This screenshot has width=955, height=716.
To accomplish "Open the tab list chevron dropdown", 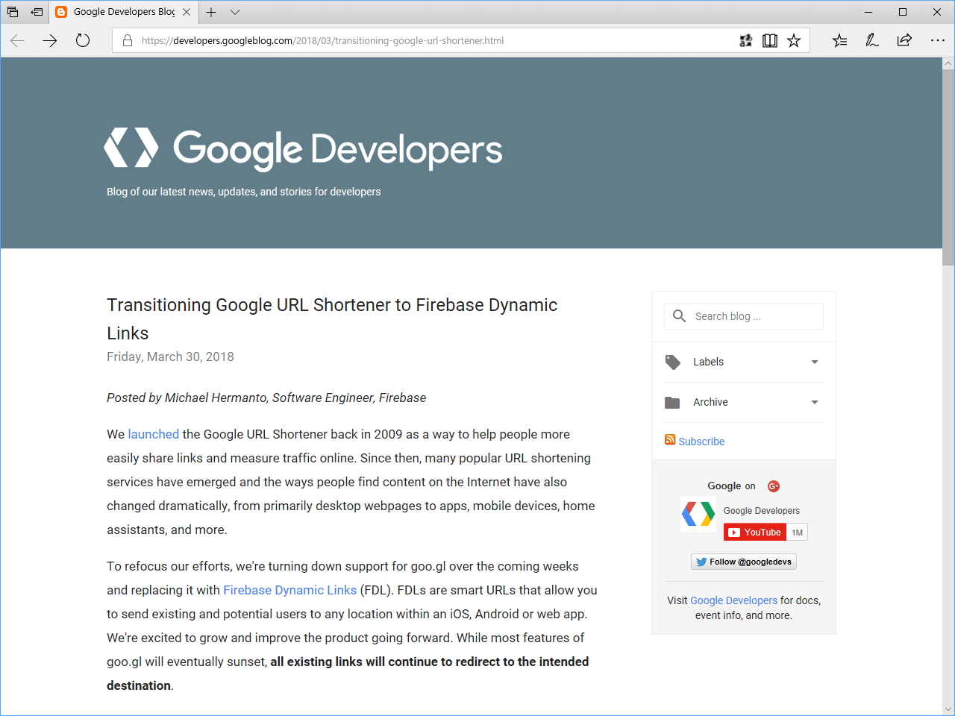I will [235, 12].
